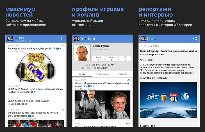205x132 pixels.
Task: Switch to the СТАТИСТИКА tab
Action: (x=102, y=74)
